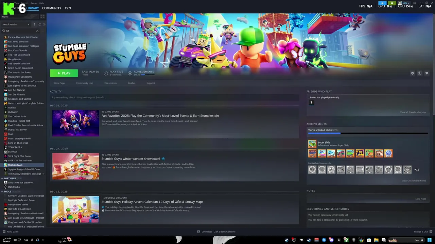
Task: Sort library with up arrow icon
Action: pyautogui.click(x=34, y=24)
